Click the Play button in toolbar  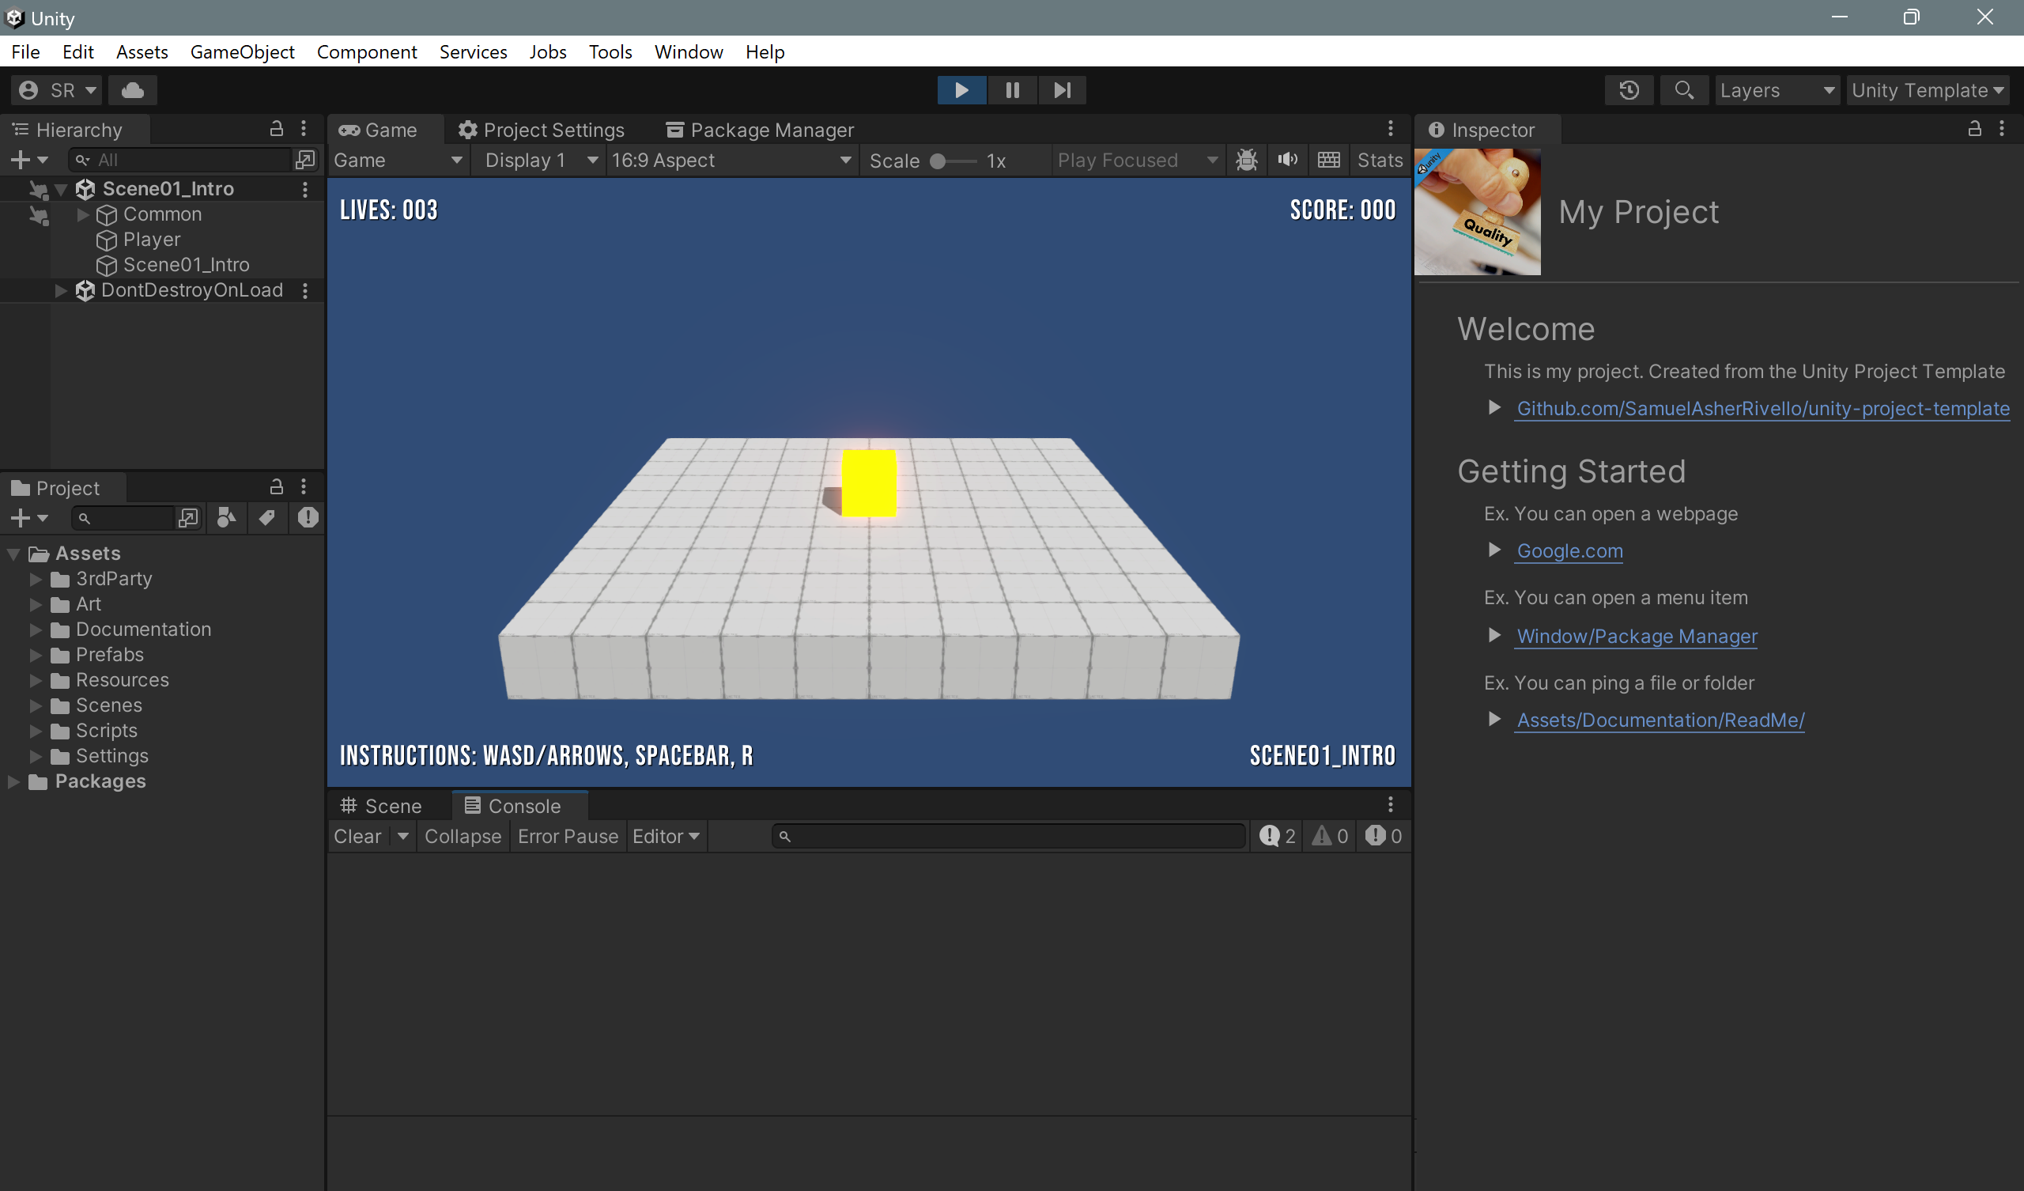[x=961, y=90]
